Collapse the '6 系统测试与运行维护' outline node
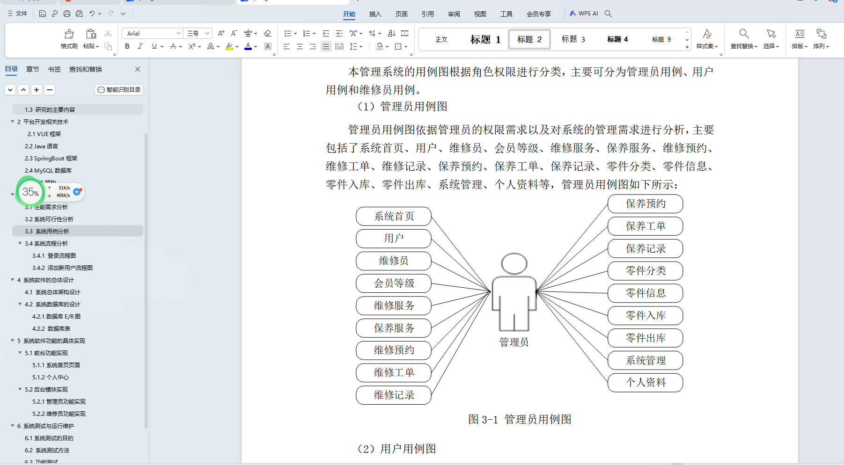Viewport: 844px width, 465px height. pyautogui.click(x=13, y=426)
